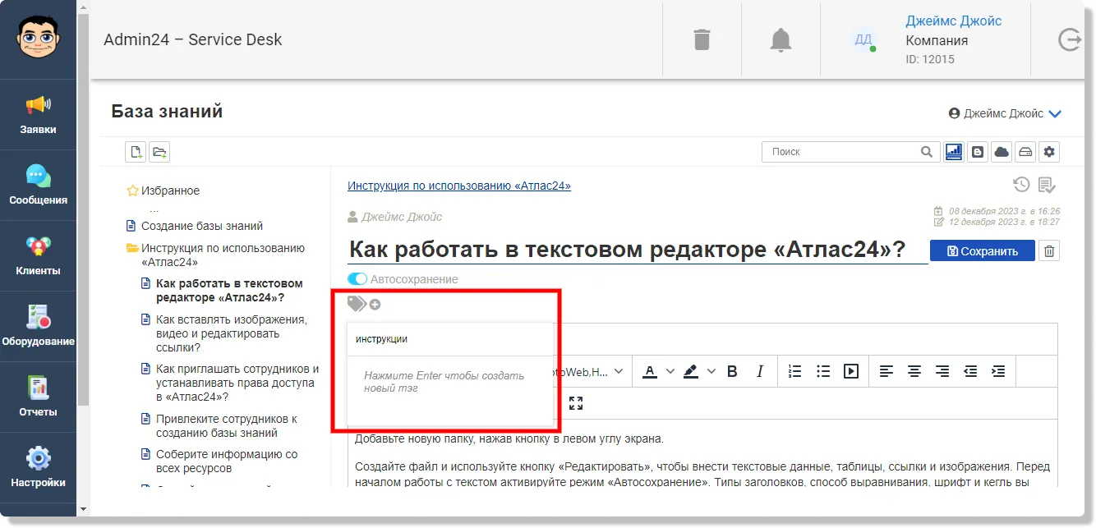1096x528 pixels.
Task: Toggle the Автосохранение switch
Action: click(x=357, y=279)
